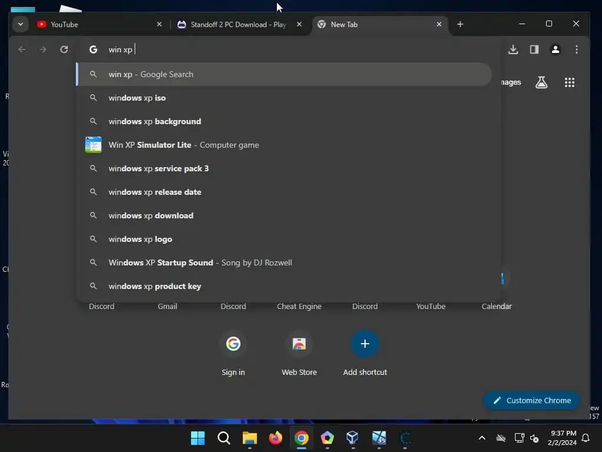602x452 pixels.
Task: Click the Customize Chrome button
Action: pos(531,400)
